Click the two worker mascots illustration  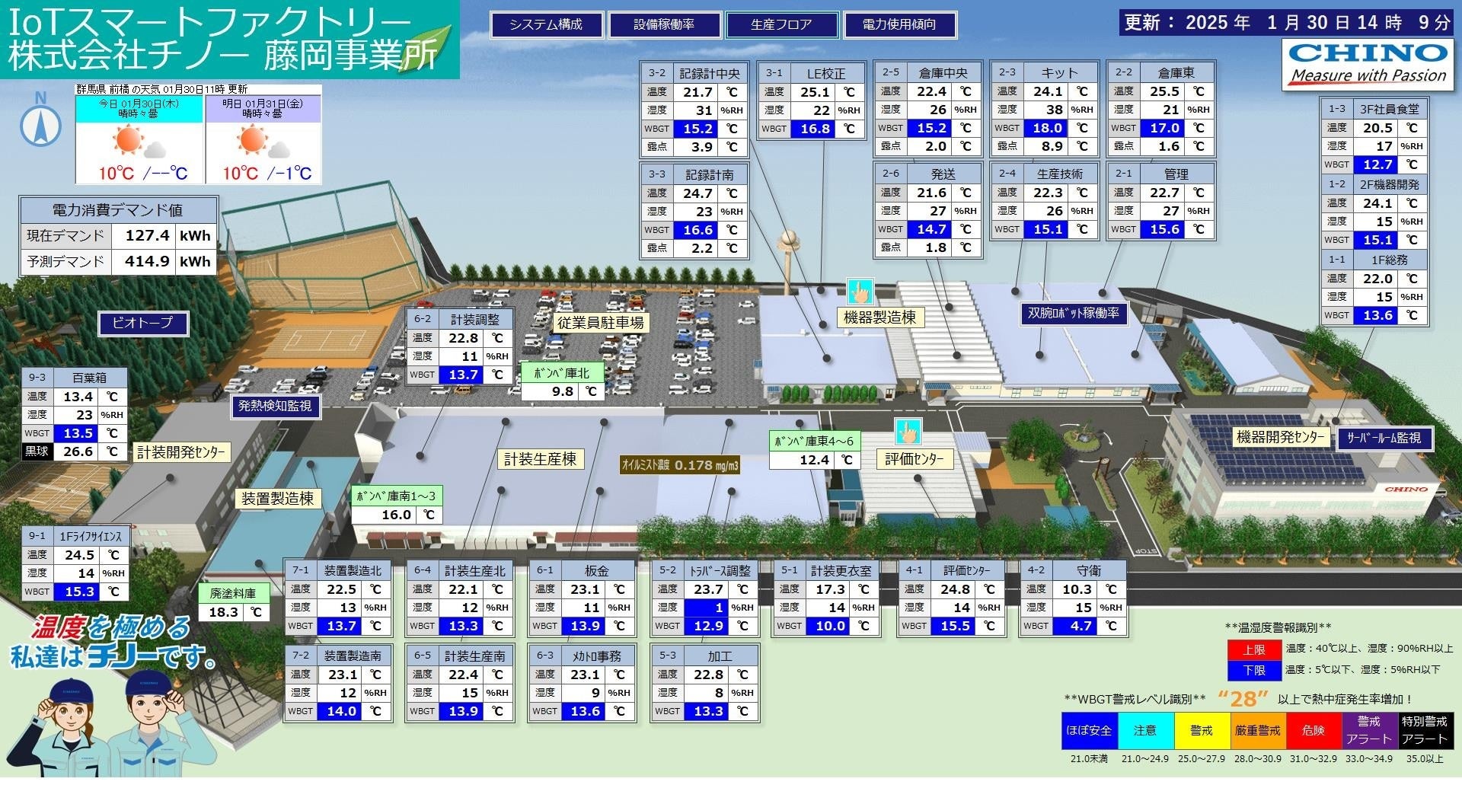(114, 729)
